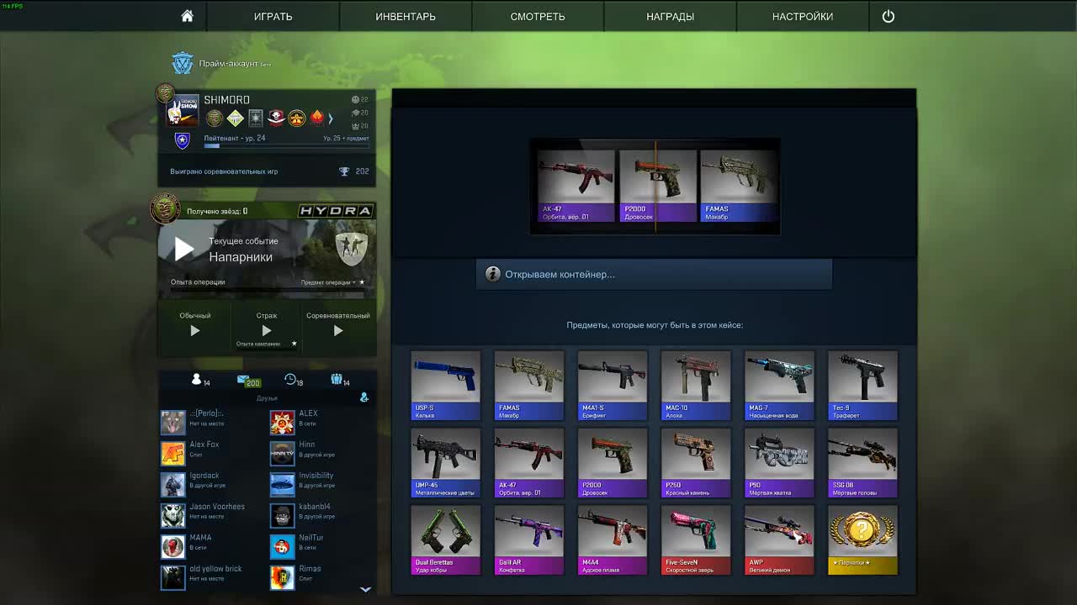Open the НАСТРОЙКИ menu
This screenshot has width=1077, height=605.
(803, 16)
